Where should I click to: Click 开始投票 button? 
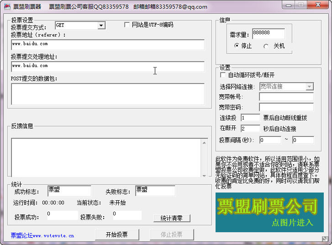tap(116, 235)
